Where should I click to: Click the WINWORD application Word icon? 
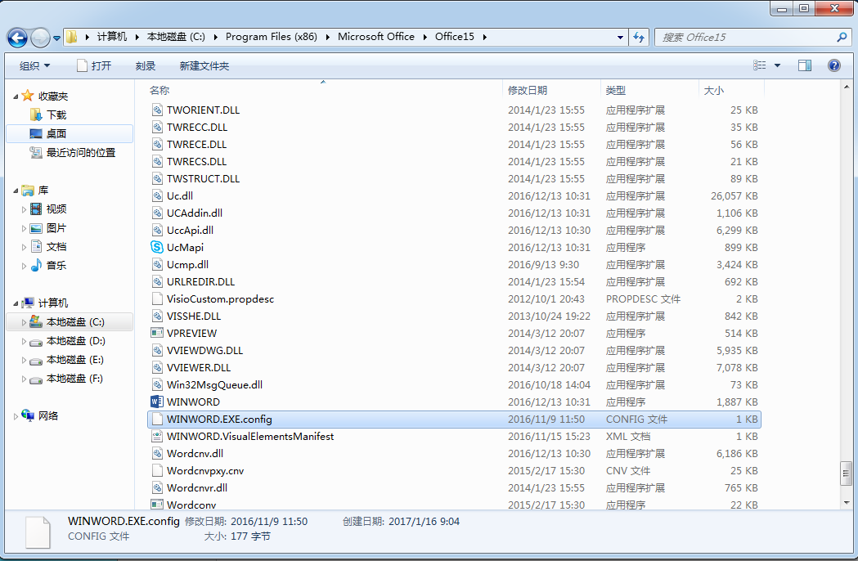click(x=158, y=402)
